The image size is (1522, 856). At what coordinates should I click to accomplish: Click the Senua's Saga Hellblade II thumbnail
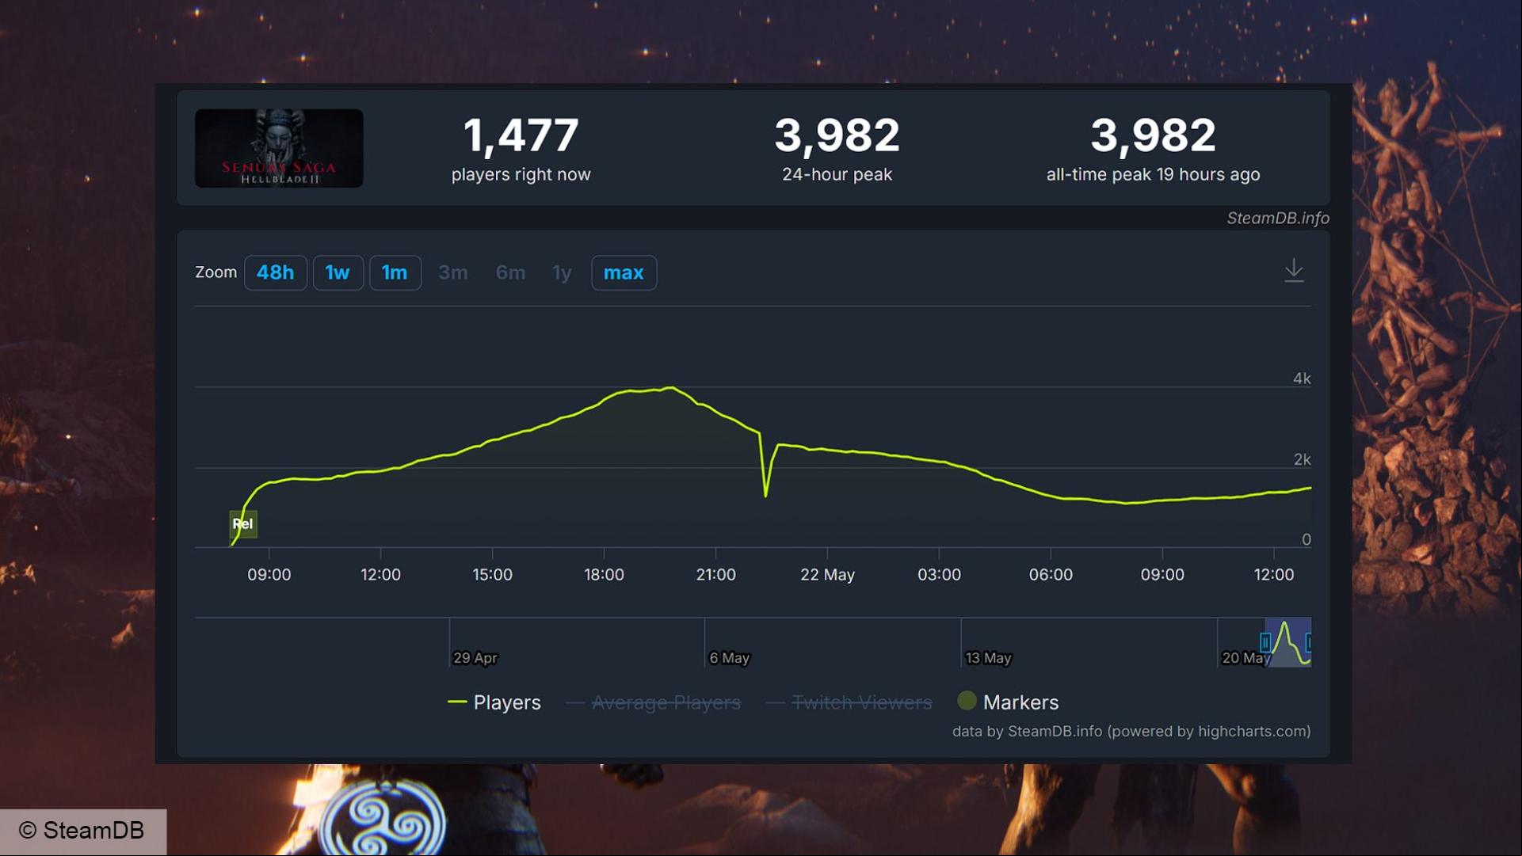pyautogui.click(x=279, y=148)
